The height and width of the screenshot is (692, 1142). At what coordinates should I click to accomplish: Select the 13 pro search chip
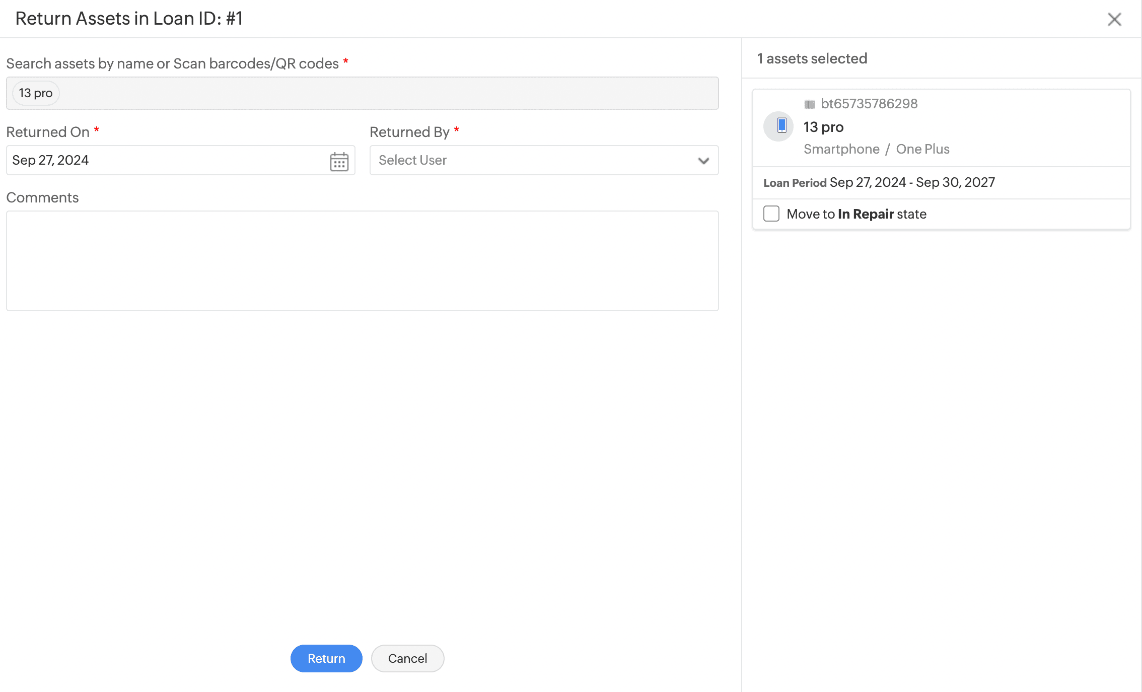click(36, 93)
